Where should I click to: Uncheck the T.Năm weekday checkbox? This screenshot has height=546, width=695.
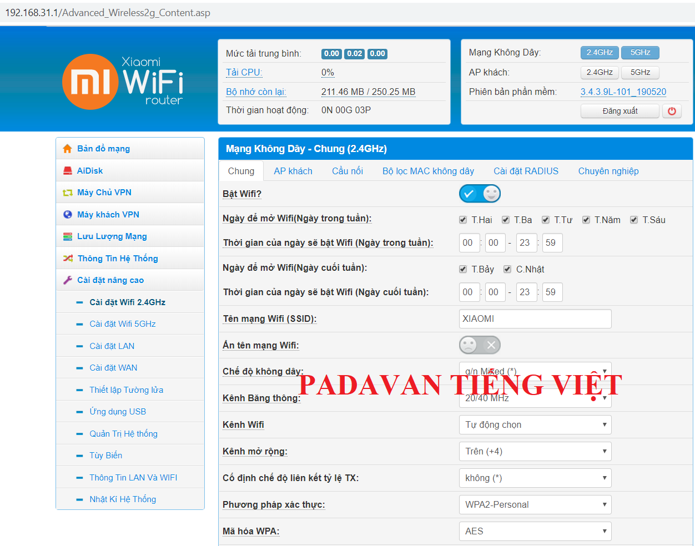coord(586,220)
